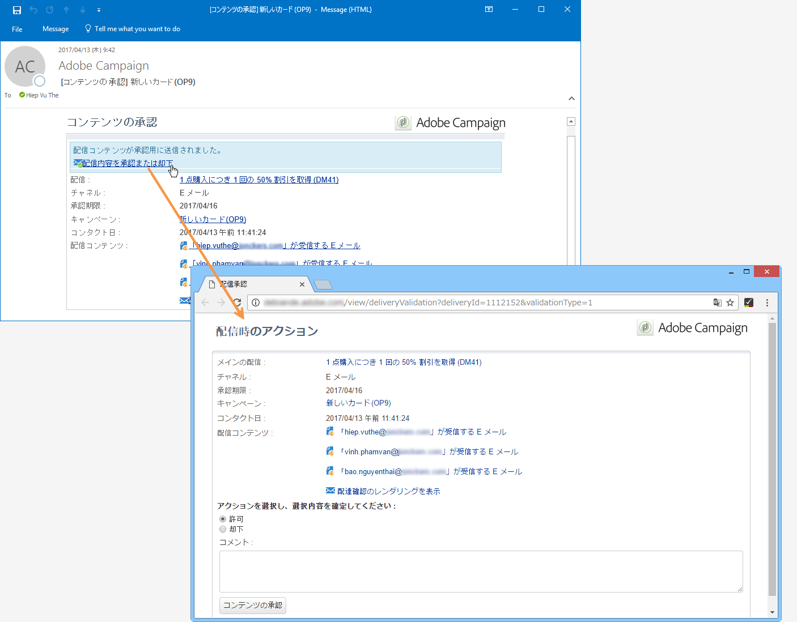
Task: Click the browser Forward arrow
Action: tap(221, 303)
